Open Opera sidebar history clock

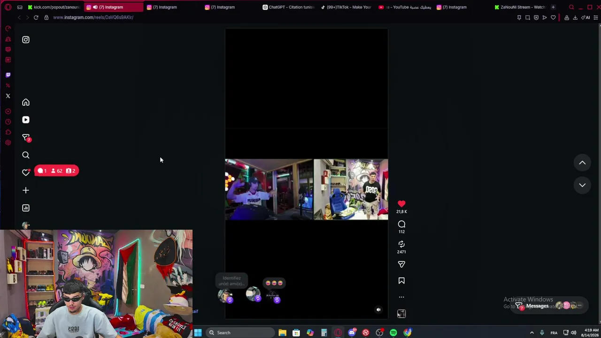8,122
